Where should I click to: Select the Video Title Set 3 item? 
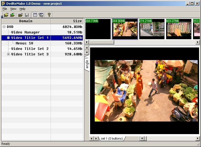pos(30,54)
